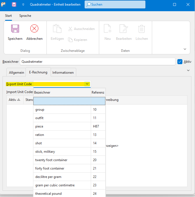Screen dimensions: 195x197
Task: Select 'piece' unit code H87
Action: click(x=62, y=126)
